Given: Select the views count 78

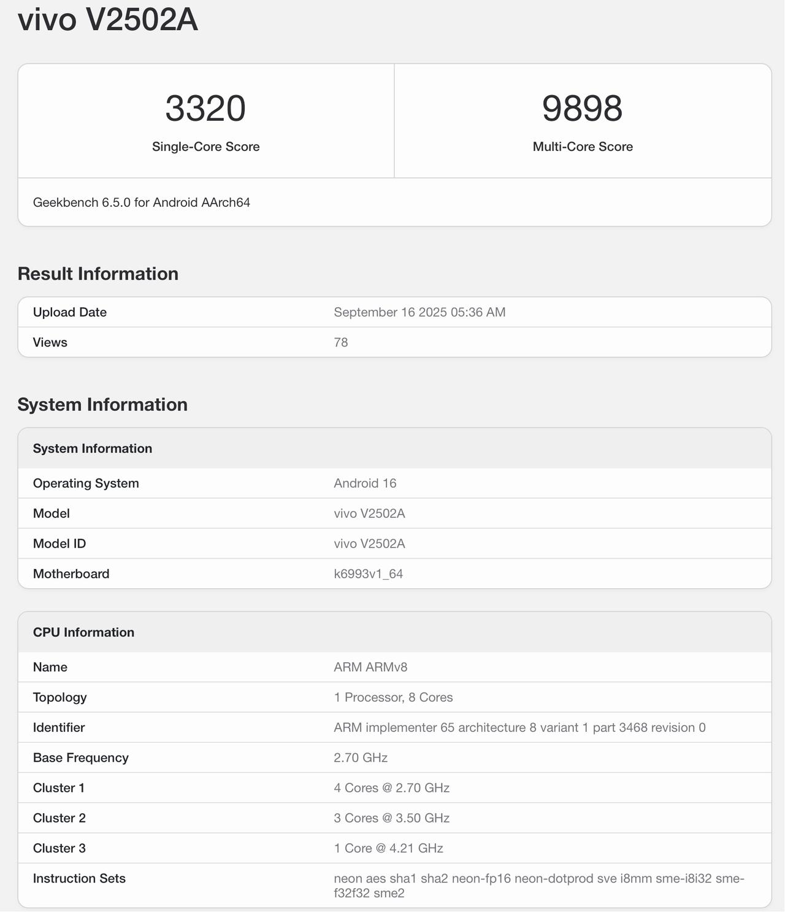Looking at the screenshot, I should click(341, 342).
